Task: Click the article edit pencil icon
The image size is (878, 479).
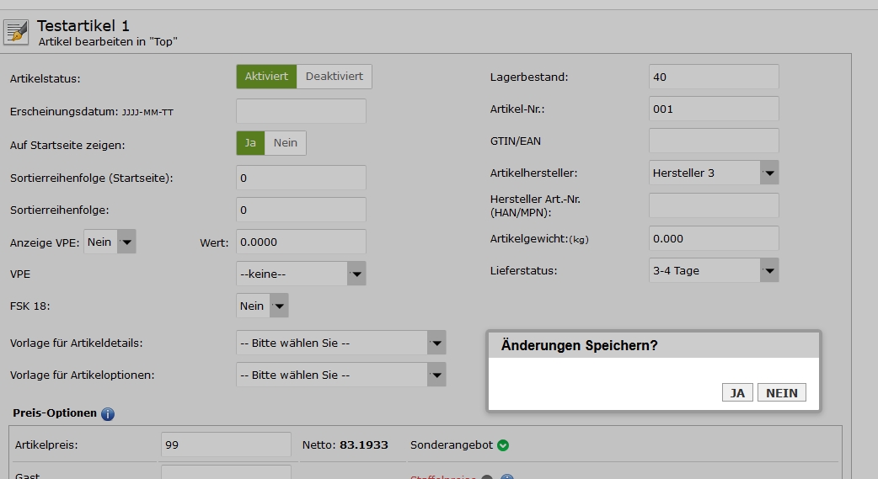Action: point(16,32)
